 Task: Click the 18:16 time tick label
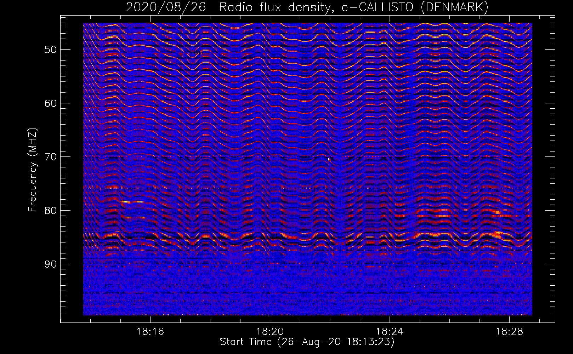coord(151,332)
